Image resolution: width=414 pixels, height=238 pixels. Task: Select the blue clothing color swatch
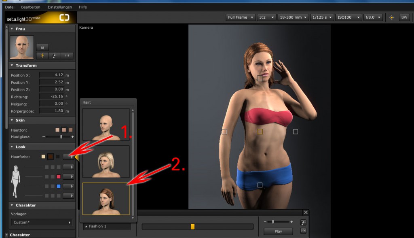[x=59, y=186]
